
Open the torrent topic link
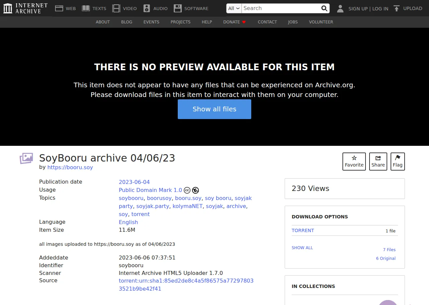coord(140,214)
